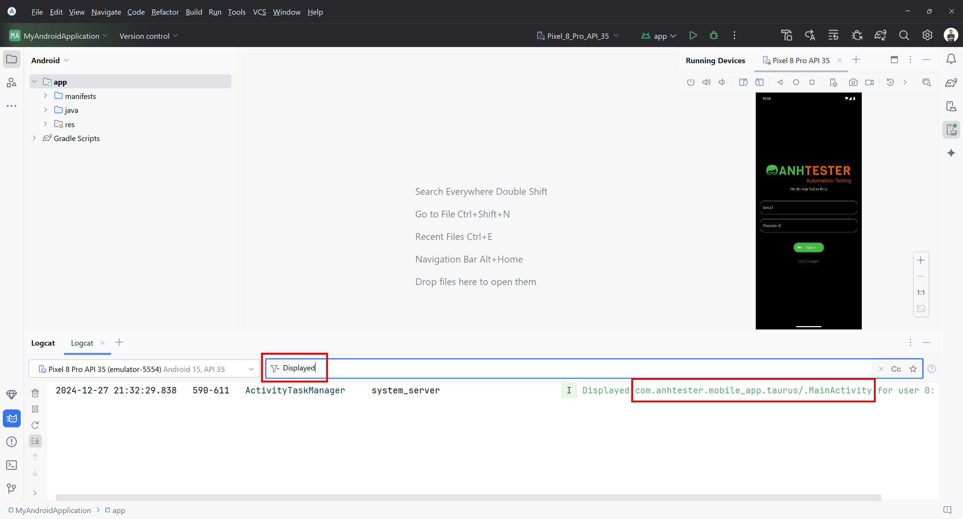963x519 pixels.
Task: Open Notifications bell icon
Action: tap(951, 59)
